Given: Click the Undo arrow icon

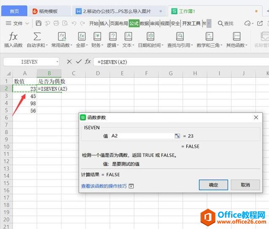Looking at the screenshot, I should point(74,23).
